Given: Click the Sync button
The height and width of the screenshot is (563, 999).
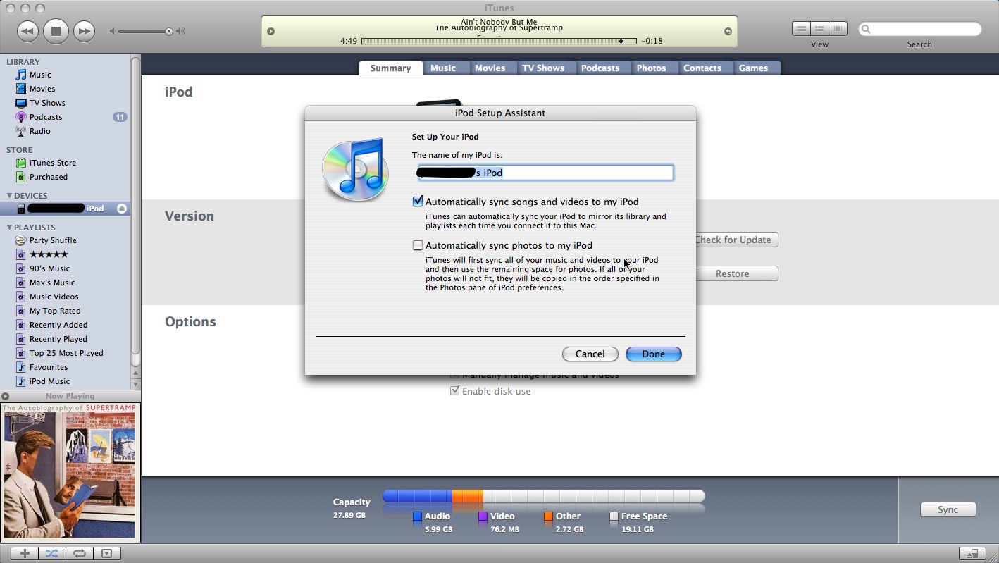Looking at the screenshot, I should click(x=948, y=509).
